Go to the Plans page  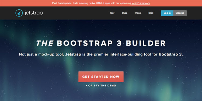138,13
